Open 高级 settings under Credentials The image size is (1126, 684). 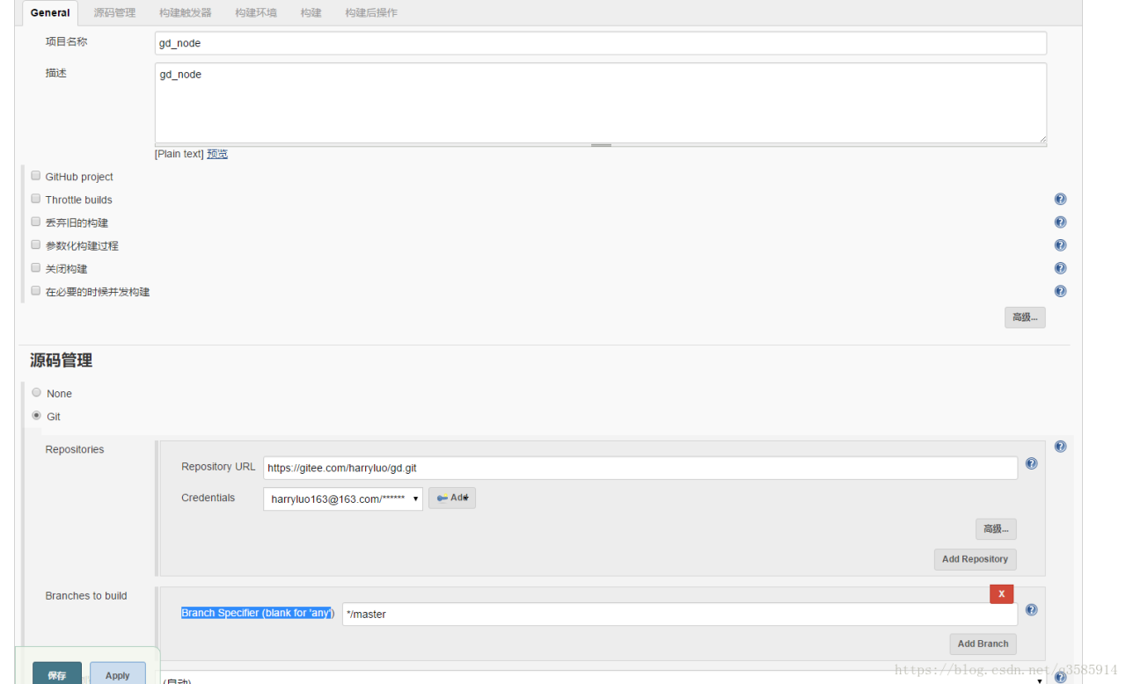tap(996, 528)
